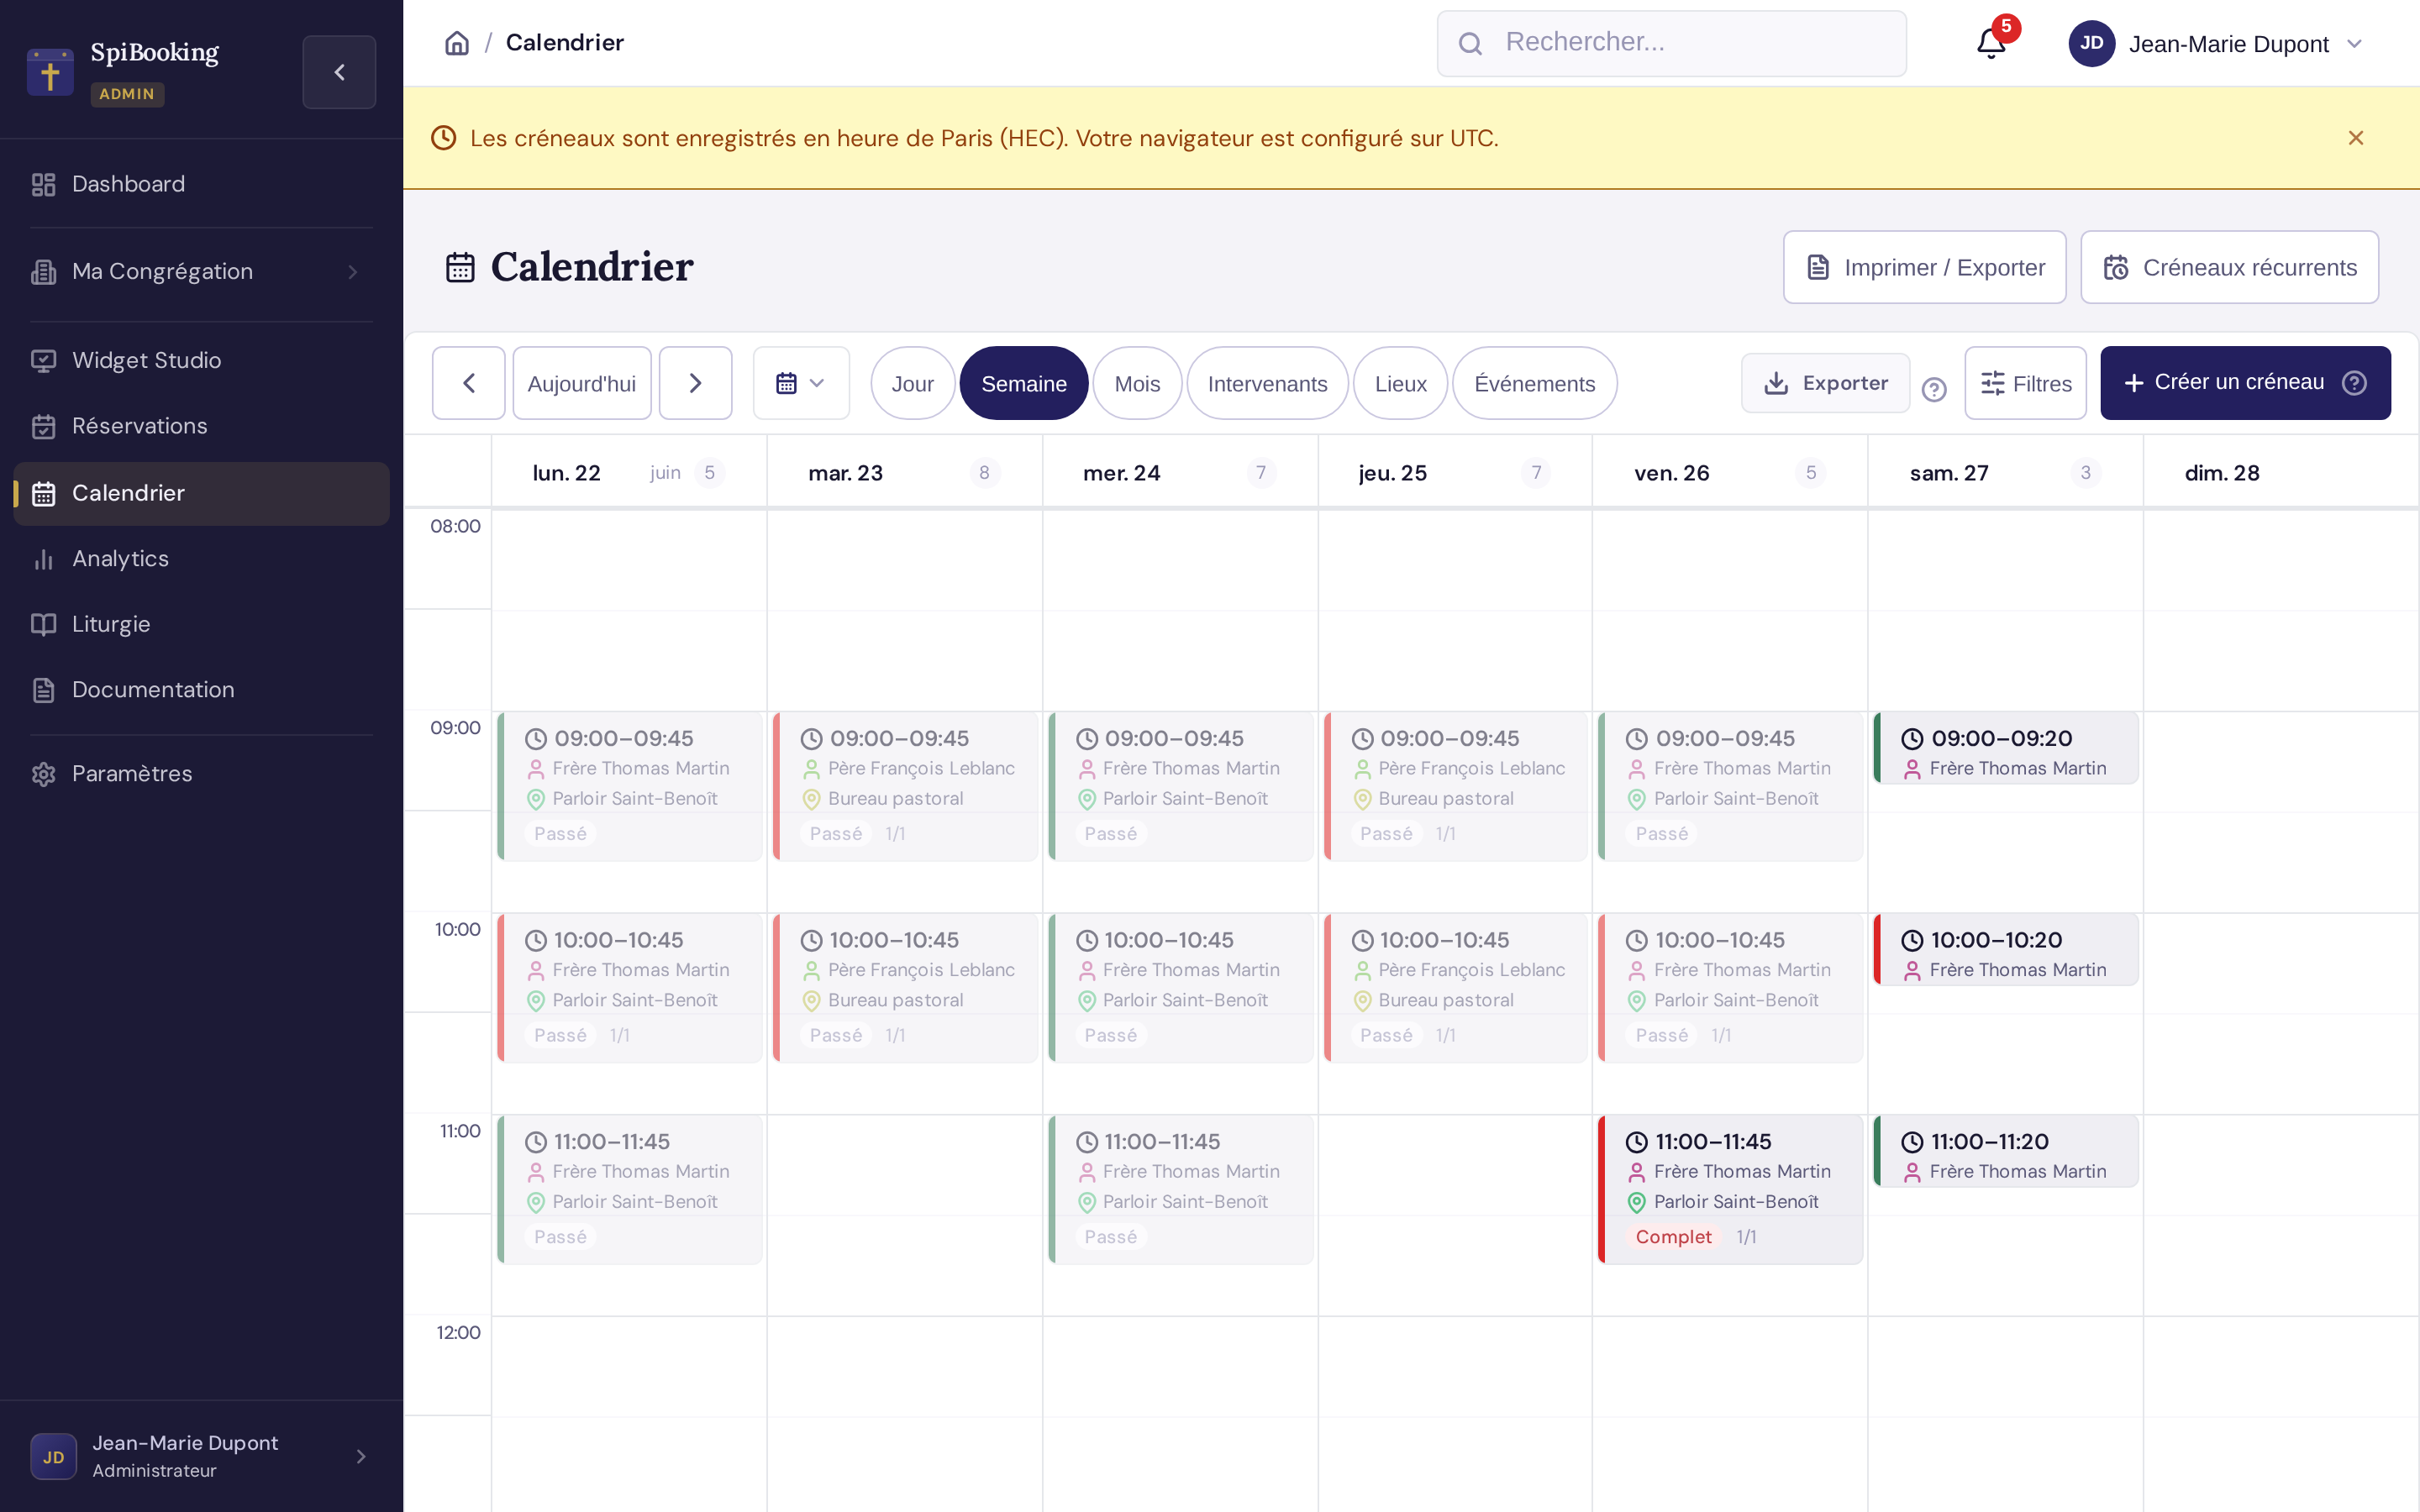This screenshot has height=1512, width=2420.
Task: Open Widget Studio
Action: 202,360
